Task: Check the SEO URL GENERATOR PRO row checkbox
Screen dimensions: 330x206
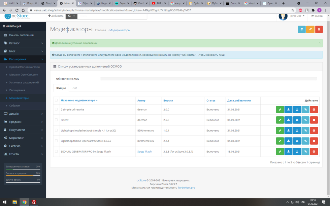Action: (x=56, y=151)
